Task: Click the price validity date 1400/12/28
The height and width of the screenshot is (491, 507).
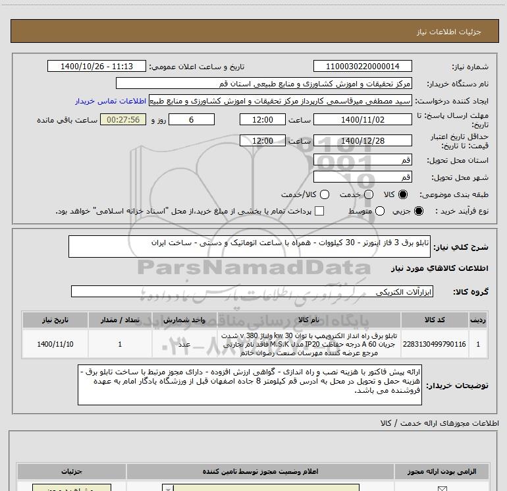Action: point(362,140)
